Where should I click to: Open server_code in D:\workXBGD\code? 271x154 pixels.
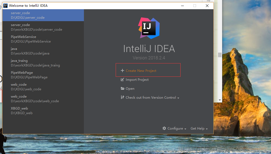point(43,27)
